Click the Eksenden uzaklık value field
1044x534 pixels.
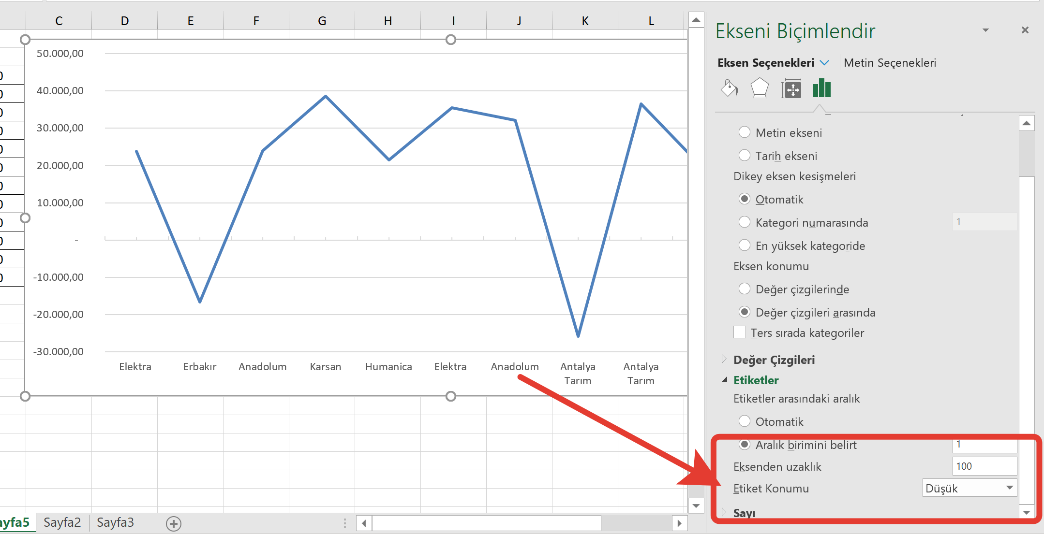pos(984,466)
